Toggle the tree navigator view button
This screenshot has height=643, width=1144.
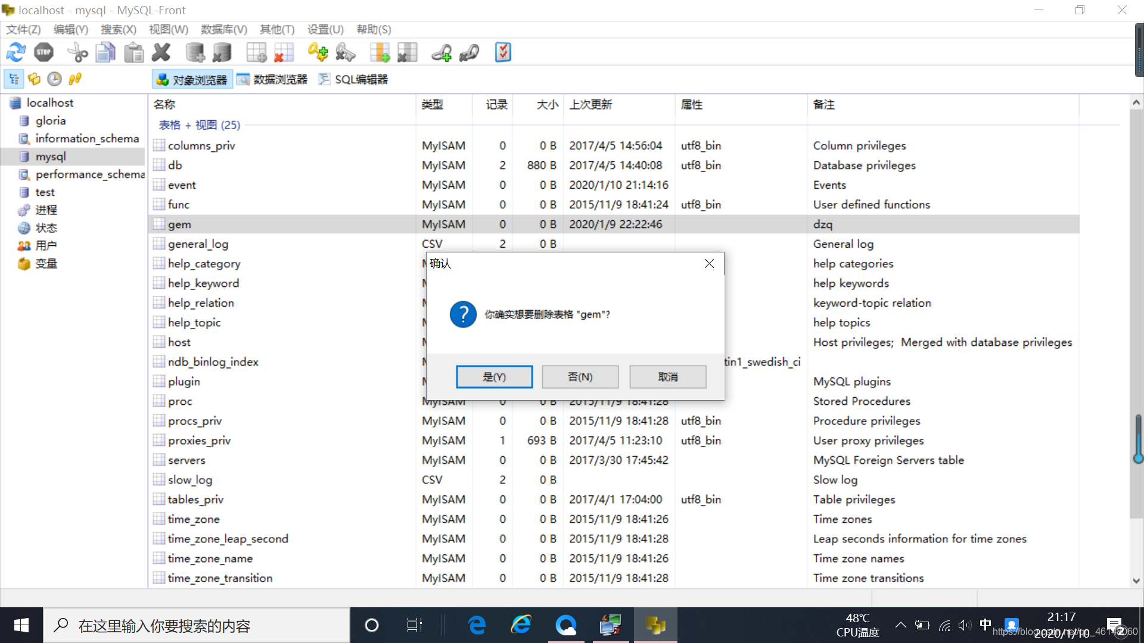[x=14, y=79]
